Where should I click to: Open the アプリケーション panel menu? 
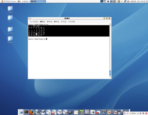point(10,1)
